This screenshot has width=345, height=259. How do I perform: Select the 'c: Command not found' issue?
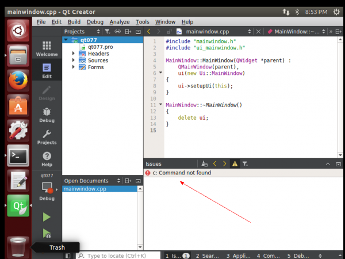point(182,173)
